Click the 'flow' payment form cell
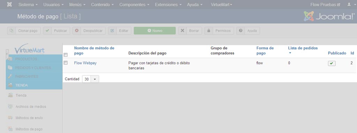The image size is (357, 133). pos(259,63)
